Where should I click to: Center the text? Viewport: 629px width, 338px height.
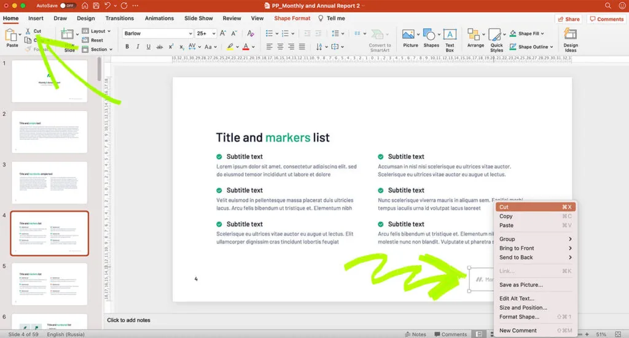point(280,47)
